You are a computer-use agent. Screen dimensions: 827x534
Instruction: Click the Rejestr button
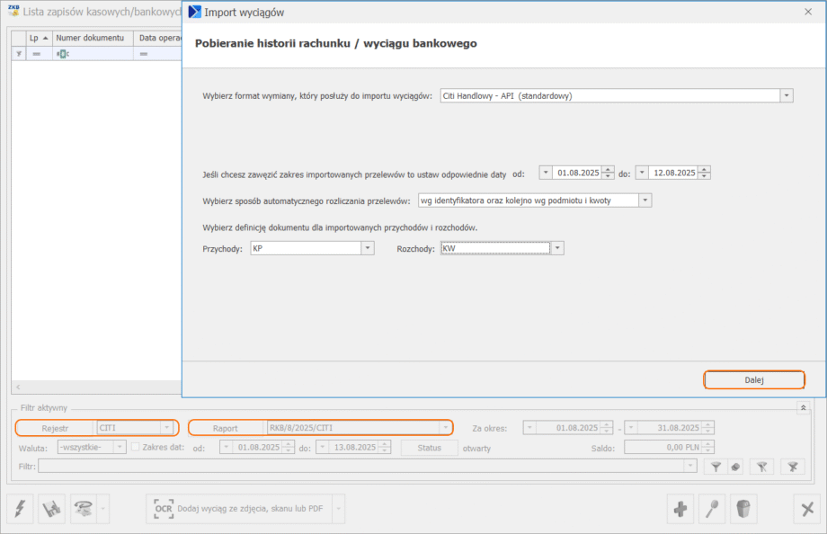[x=55, y=428]
